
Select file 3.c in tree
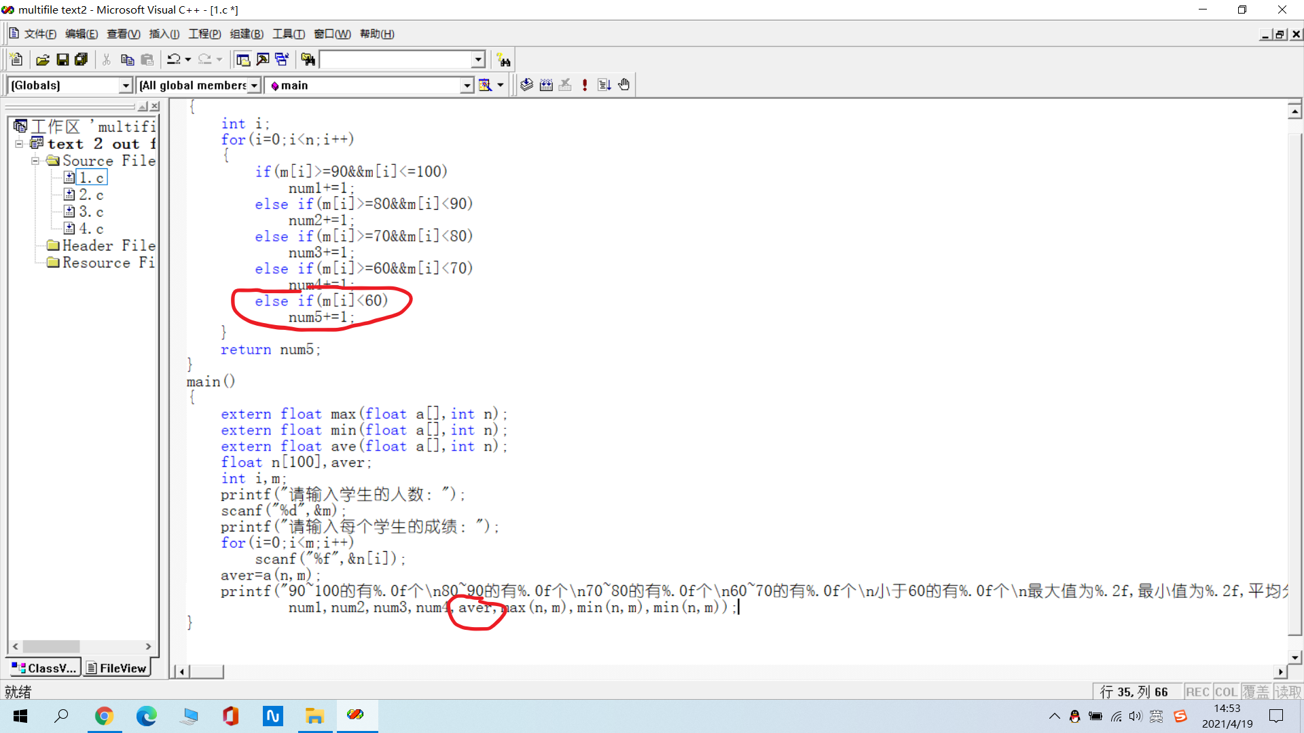(x=91, y=212)
